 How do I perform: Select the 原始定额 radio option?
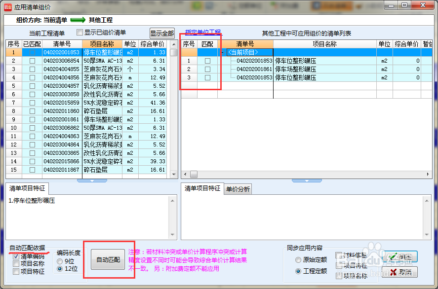coord(299,260)
